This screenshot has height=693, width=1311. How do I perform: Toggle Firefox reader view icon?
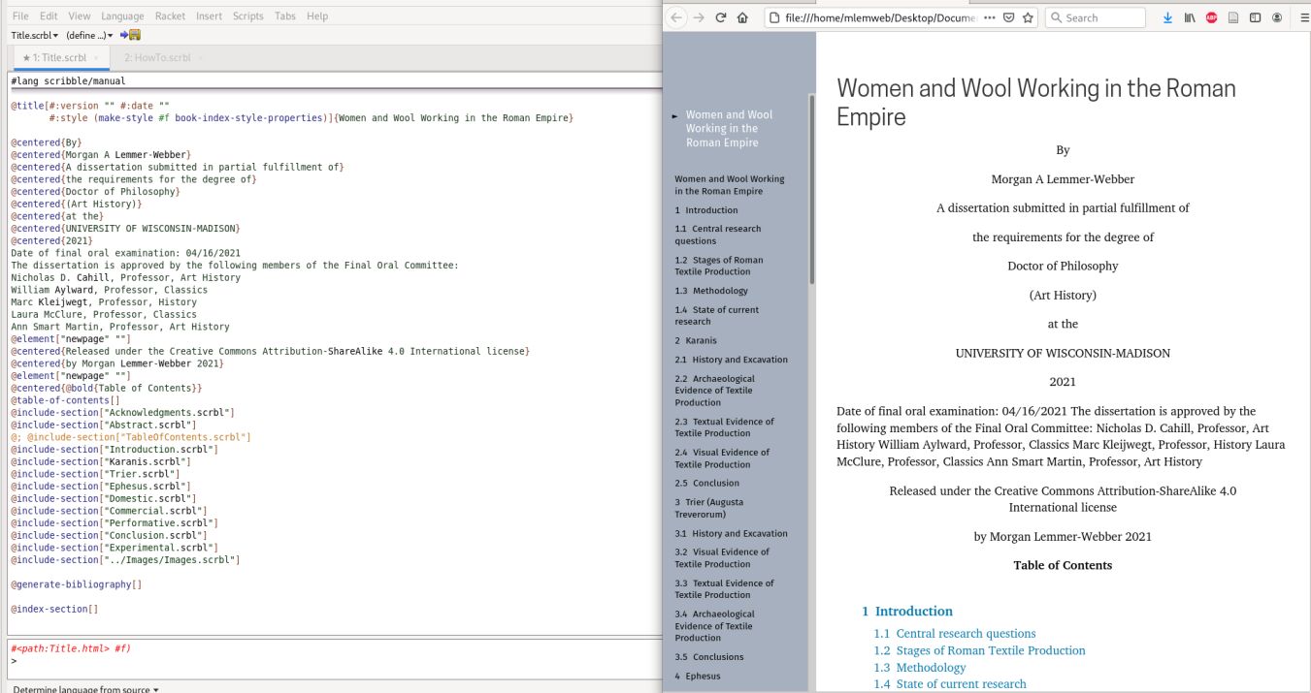click(1232, 17)
